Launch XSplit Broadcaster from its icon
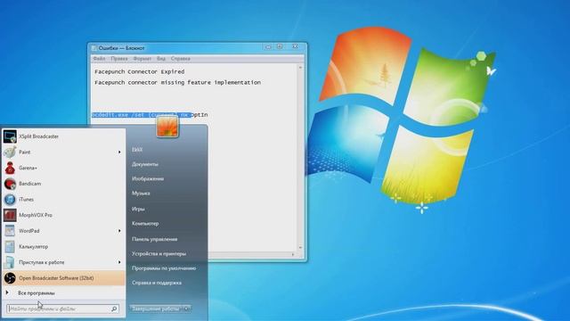 (x=10, y=136)
